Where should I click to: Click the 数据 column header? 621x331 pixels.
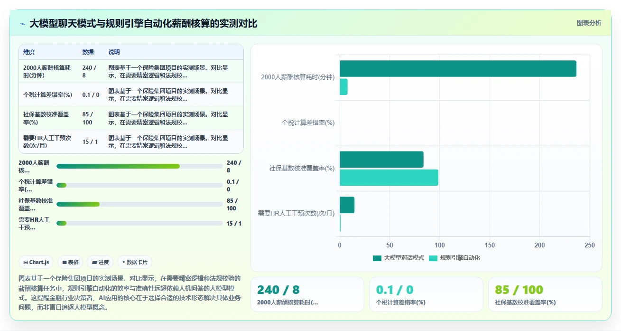(88, 52)
